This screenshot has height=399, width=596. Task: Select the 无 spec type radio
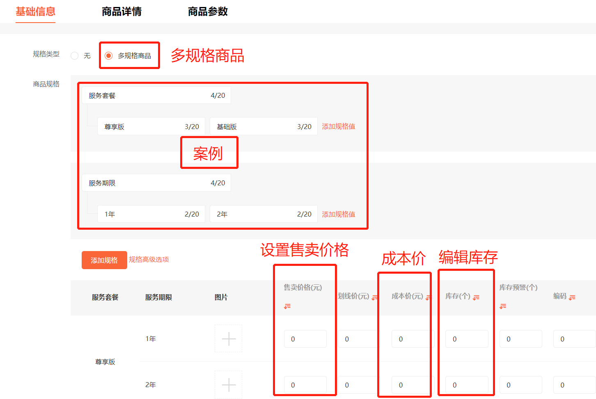[75, 55]
